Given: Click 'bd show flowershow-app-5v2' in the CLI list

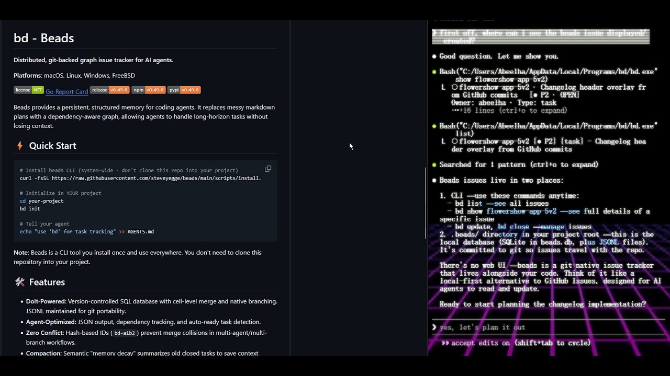Looking at the screenshot, I should (x=506, y=211).
